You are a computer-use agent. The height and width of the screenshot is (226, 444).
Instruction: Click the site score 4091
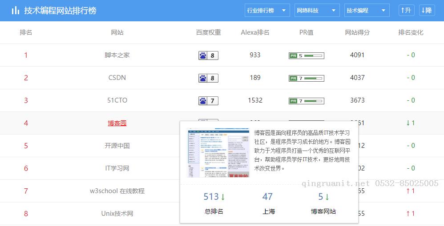pyautogui.click(x=357, y=55)
